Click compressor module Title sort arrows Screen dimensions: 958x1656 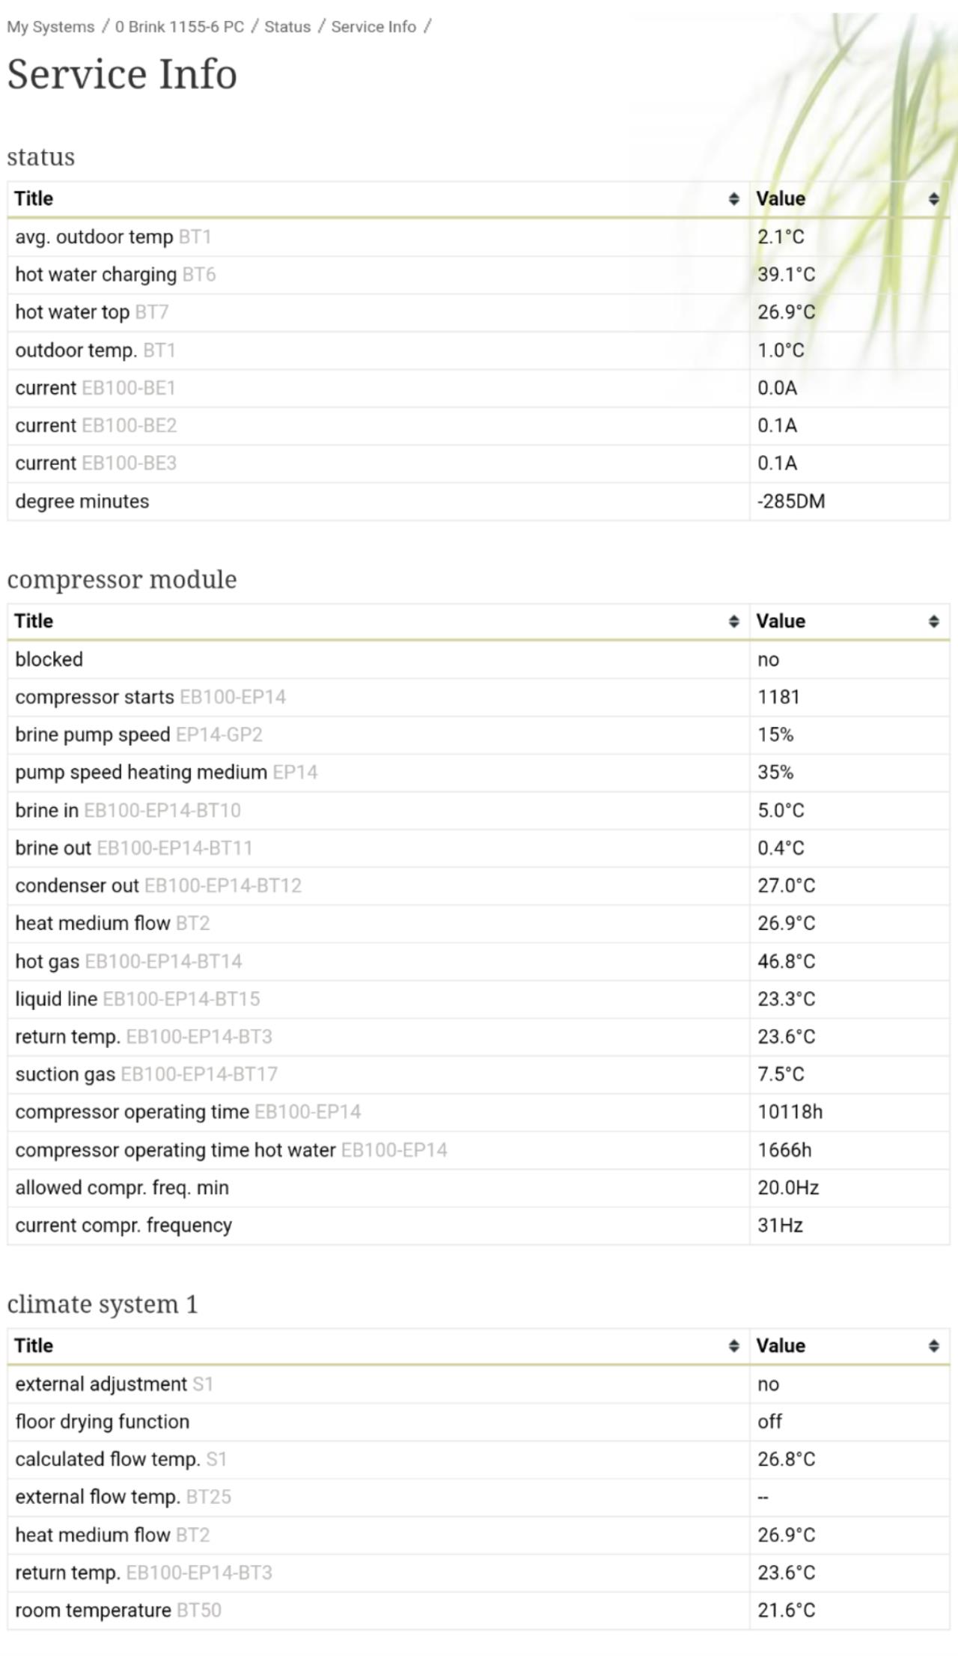click(x=733, y=621)
